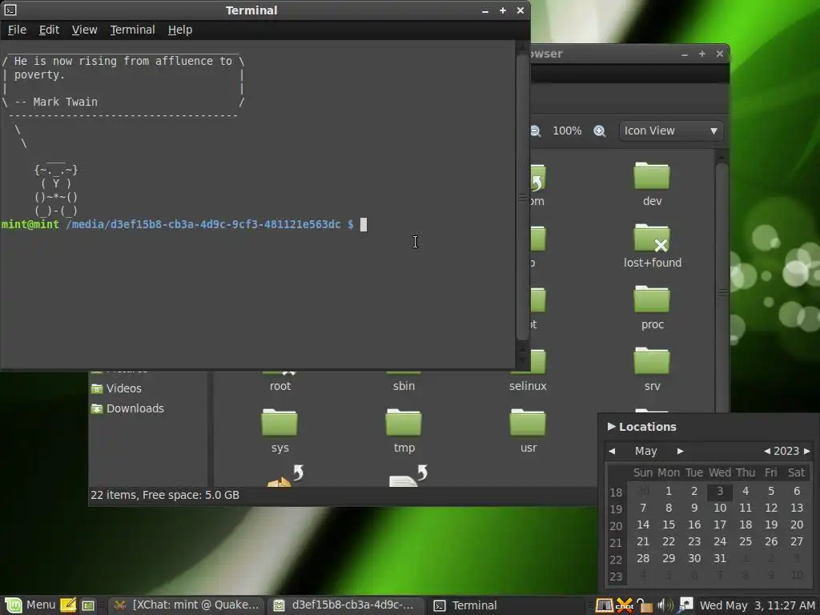Click the leftmost system tray applet icon
The width and height of the screenshot is (820, 615).
point(604,605)
